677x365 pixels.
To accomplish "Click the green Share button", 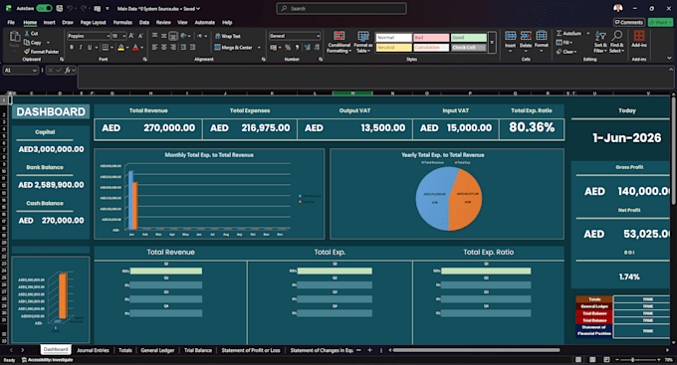I will click(660, 23).
